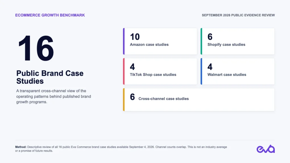Select the Cross-channel case studies card
The height and width of the screenshot is (163, 290).
pos(199,100)
